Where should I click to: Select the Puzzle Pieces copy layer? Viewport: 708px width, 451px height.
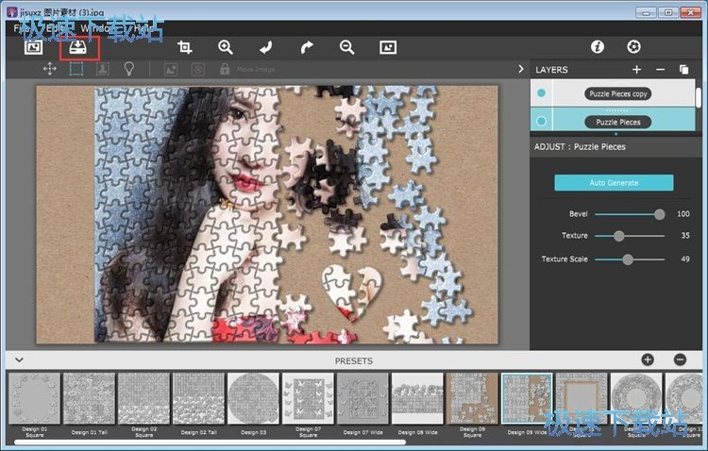(617, 93)
